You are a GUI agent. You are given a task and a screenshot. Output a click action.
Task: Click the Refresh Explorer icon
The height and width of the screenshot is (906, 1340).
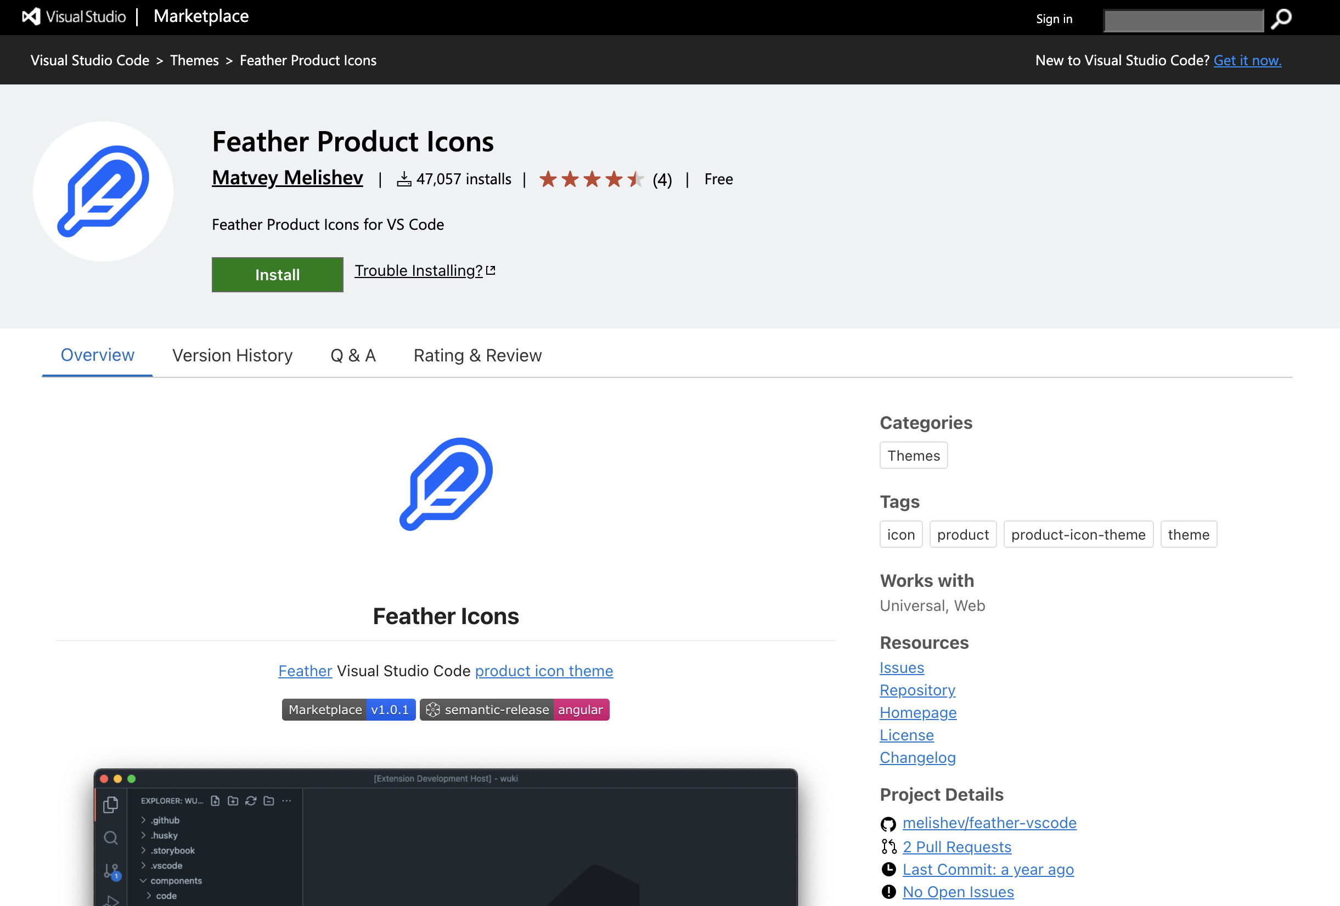pyautogui.click(x=251, y=801)
